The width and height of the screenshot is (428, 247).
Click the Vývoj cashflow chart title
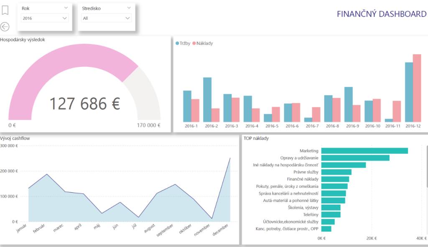click(x=15, y=138)
